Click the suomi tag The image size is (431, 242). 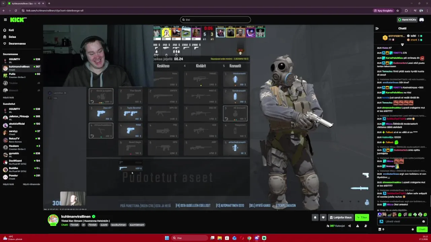click(x=104, y=225)
